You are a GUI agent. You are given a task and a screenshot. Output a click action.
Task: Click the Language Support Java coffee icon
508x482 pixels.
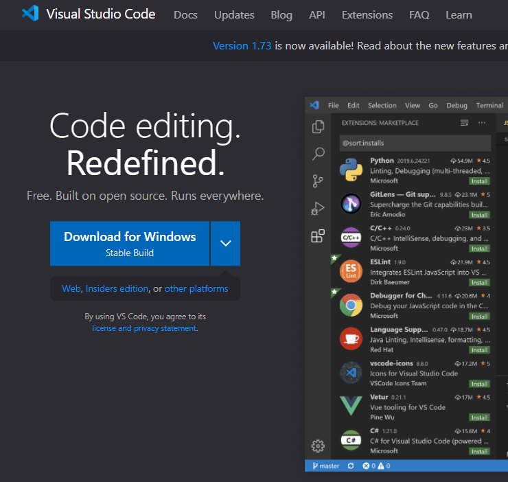(x=351, y=338)
